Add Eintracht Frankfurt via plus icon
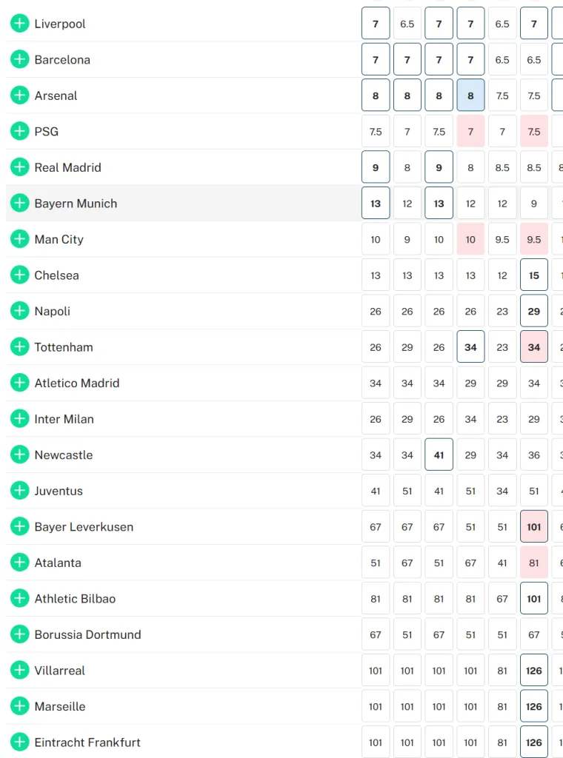 pos(19,742)
